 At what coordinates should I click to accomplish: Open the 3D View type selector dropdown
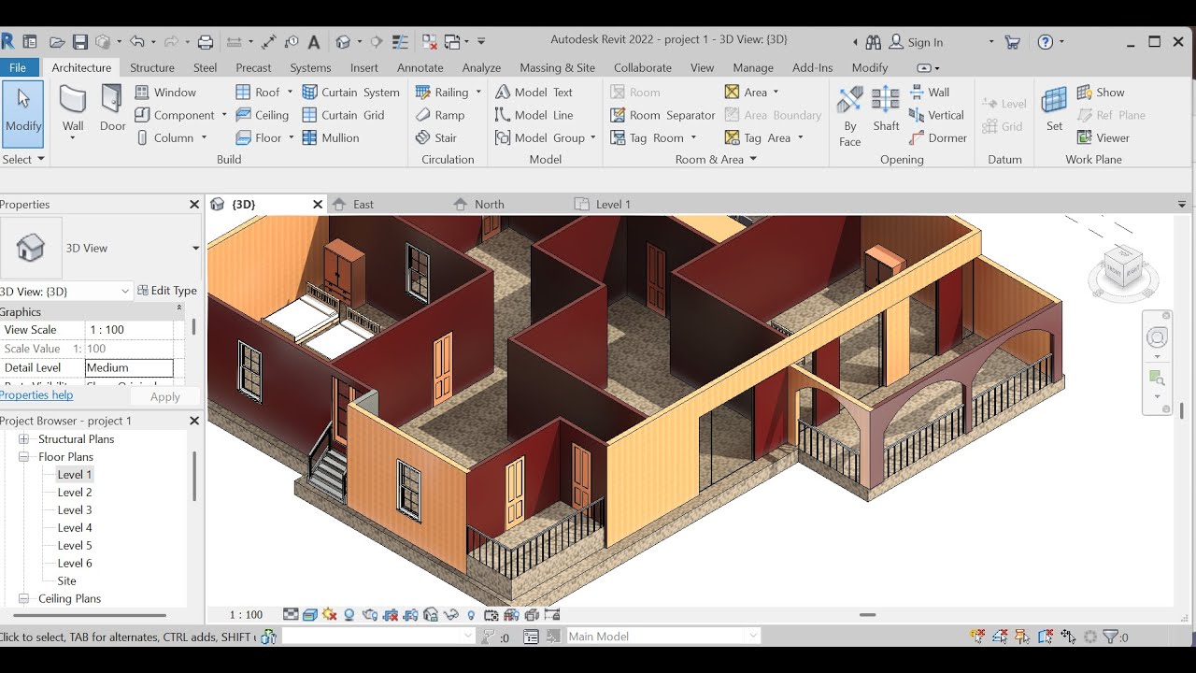(195, 249)
